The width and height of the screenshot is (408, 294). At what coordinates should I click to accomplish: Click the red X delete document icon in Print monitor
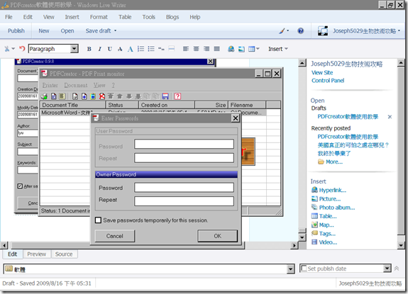pyautogui.click(x=102, y=96)
